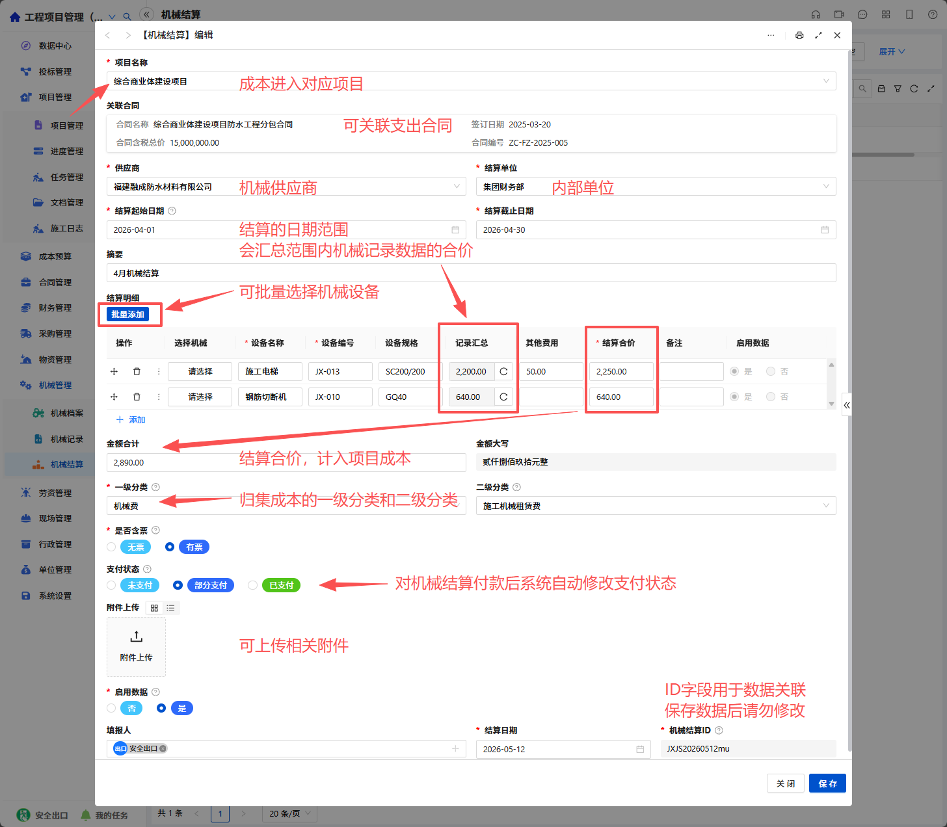Open the more menu for 钢筋切断机 row

pyautogui.click(x=159, y=397)
